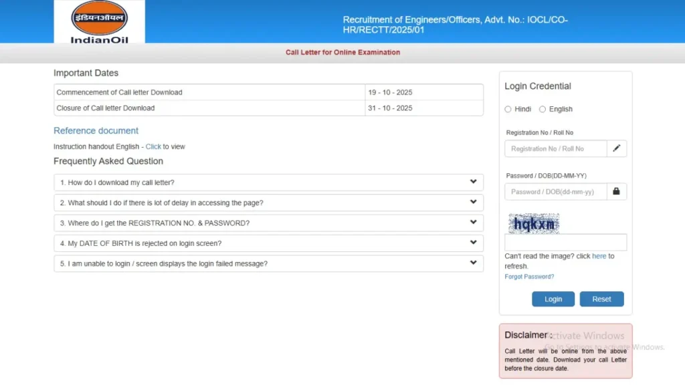
Task: Click the lock icon beside Password field
Action: (x=616, y=191)
